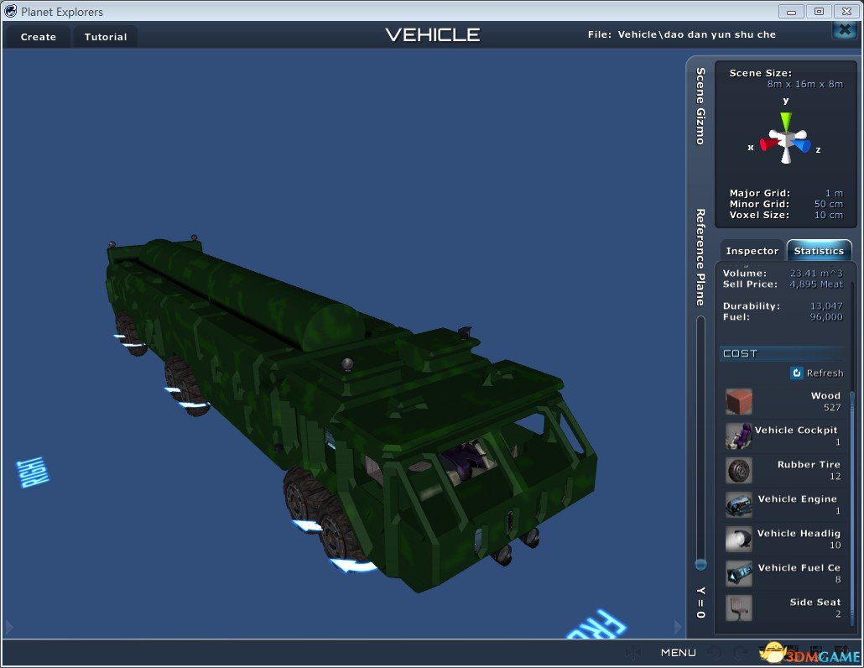
Task: Click the 'Vehicle Engine' label
Action: [798, 498]
